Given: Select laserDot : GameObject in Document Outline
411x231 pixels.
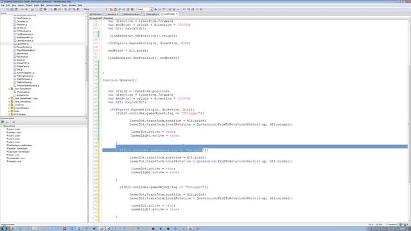Looking at the screenshot, I should tap(17, 148).
